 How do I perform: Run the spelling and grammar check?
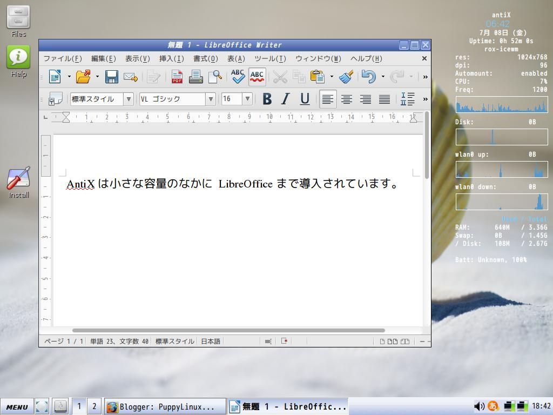tap(238, 77)
